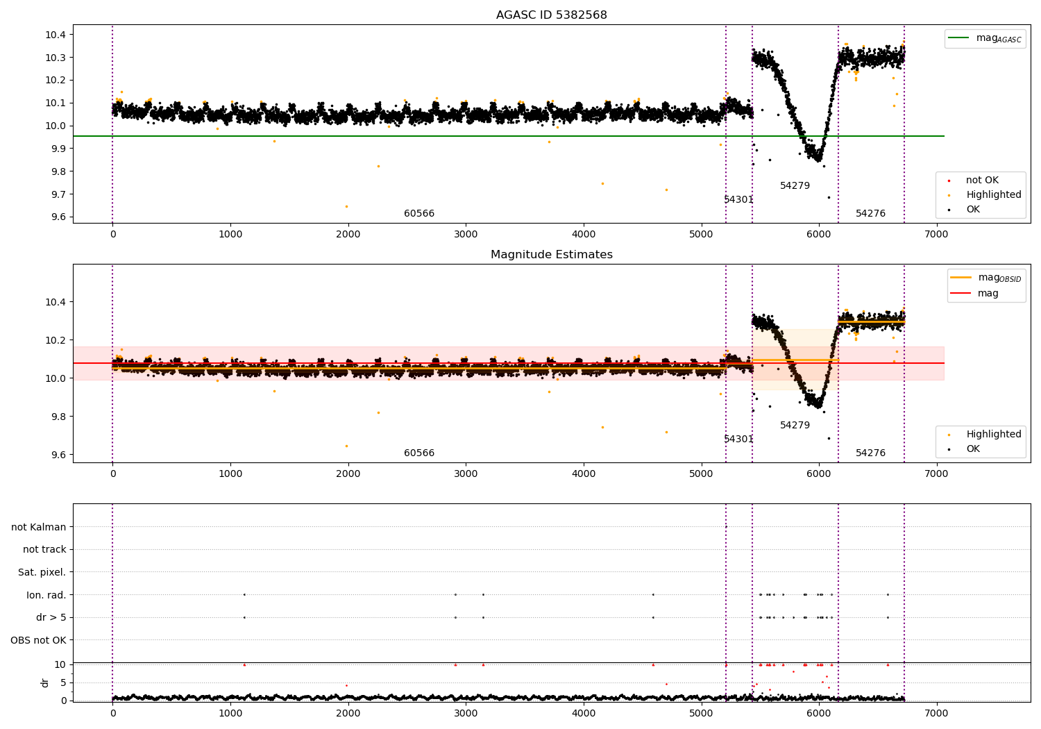This screenshot has width=1041, height=729.
Task: Click top plot y-axis tick "9.9"
Action: [x=58, y=149]
